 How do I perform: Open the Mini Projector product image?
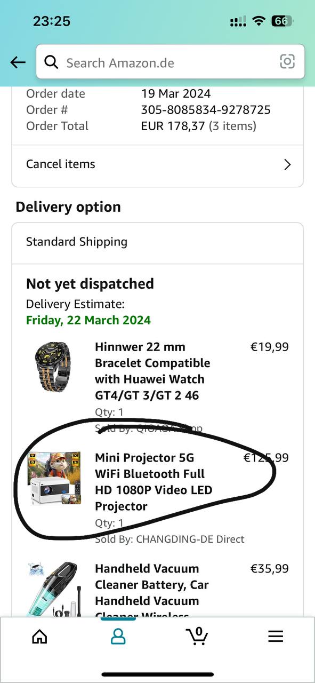tap(54, 478)
